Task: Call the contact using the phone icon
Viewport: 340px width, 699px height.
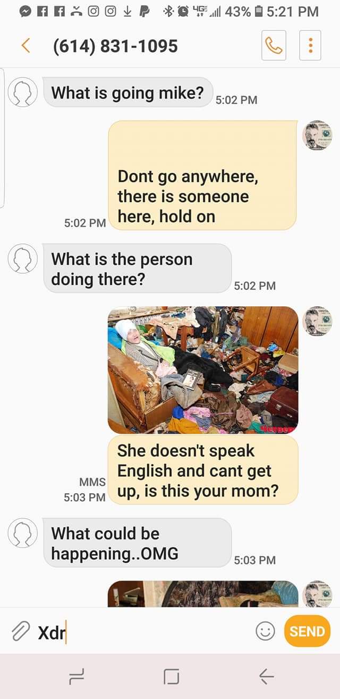Action: coord(274,46)
